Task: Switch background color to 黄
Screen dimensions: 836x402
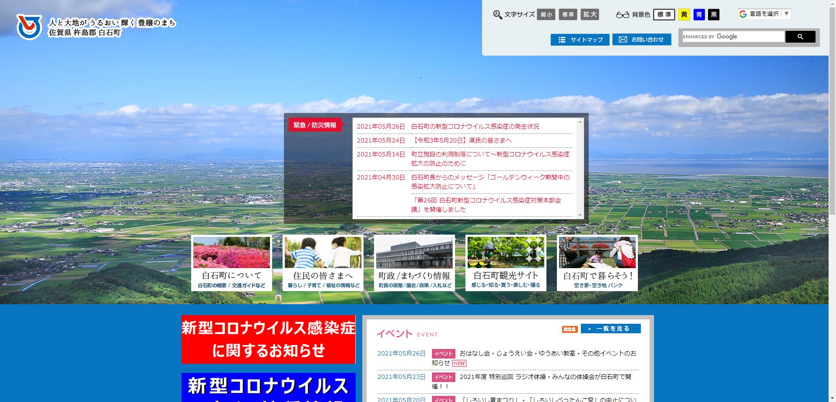Action: tap(684, 14)
